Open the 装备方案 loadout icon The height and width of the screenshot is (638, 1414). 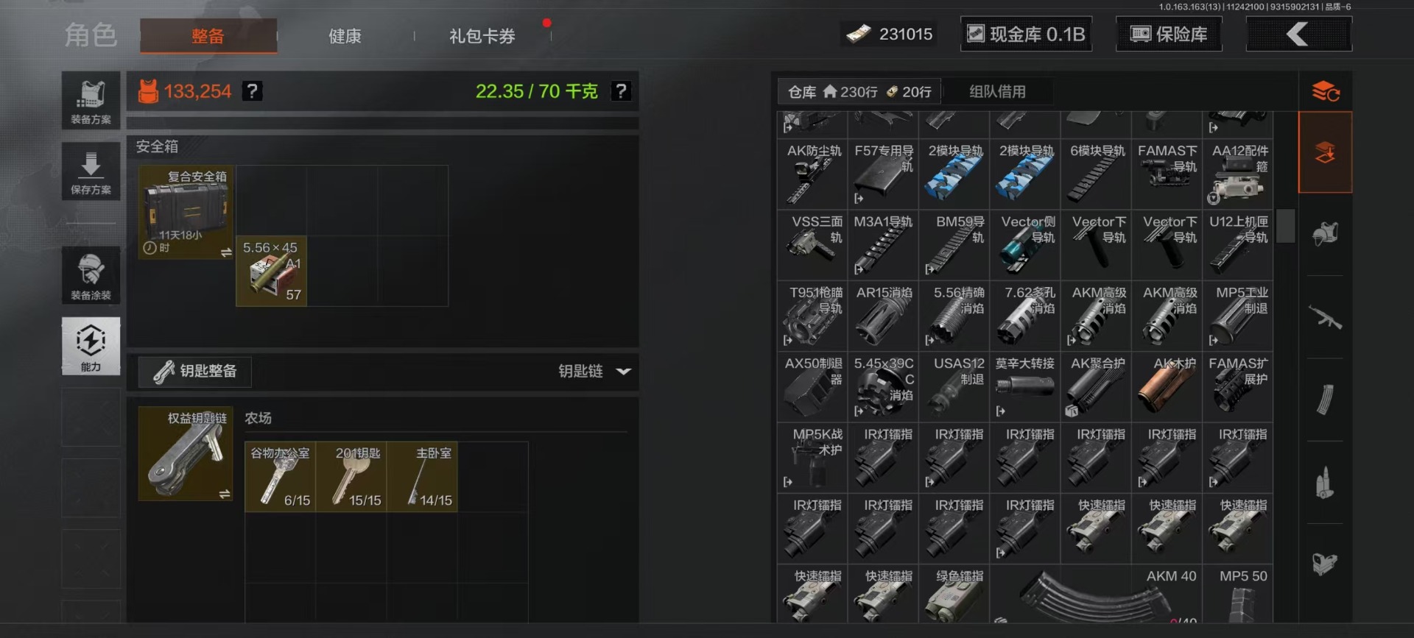[x=91, y=100]
